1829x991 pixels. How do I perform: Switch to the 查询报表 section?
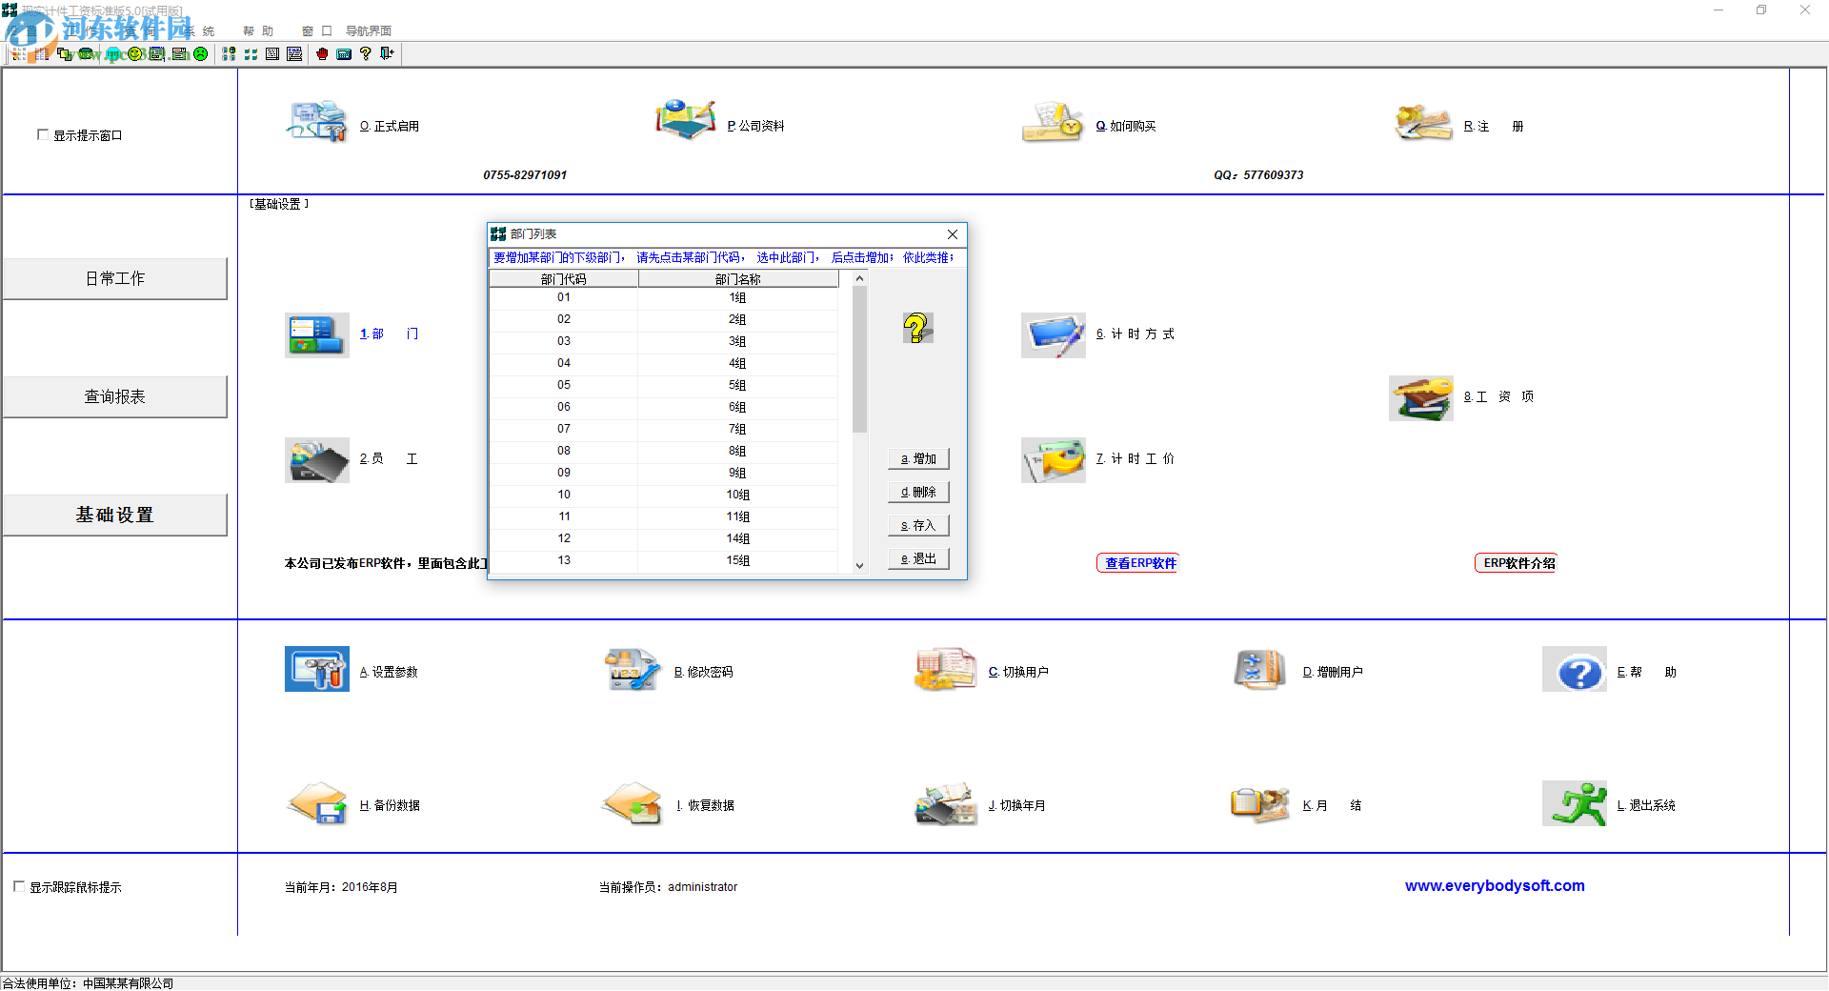pos(115,396)
